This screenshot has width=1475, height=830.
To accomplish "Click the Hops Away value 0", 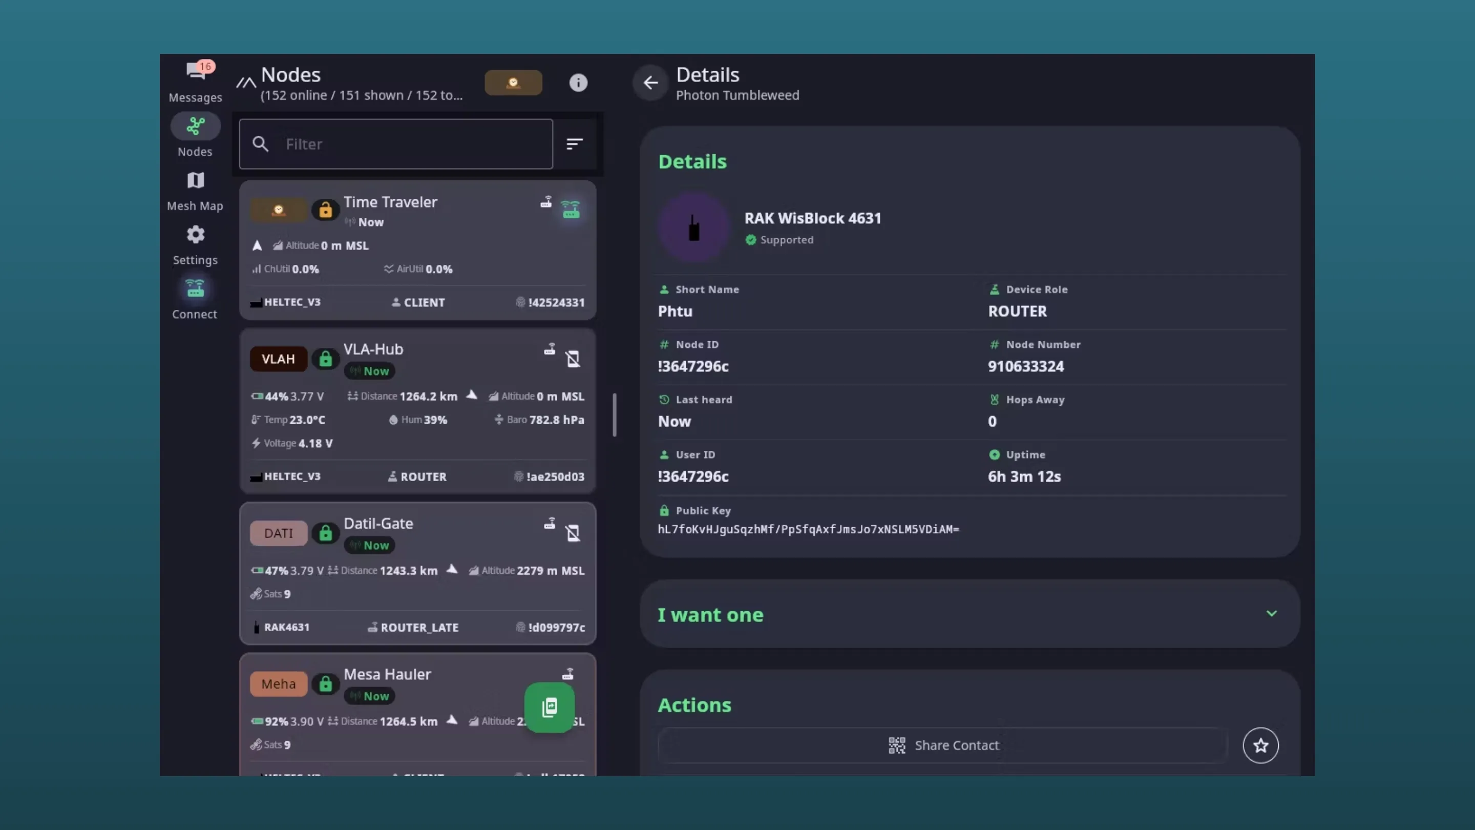I will pyautogui.click(x=993, y=422).
